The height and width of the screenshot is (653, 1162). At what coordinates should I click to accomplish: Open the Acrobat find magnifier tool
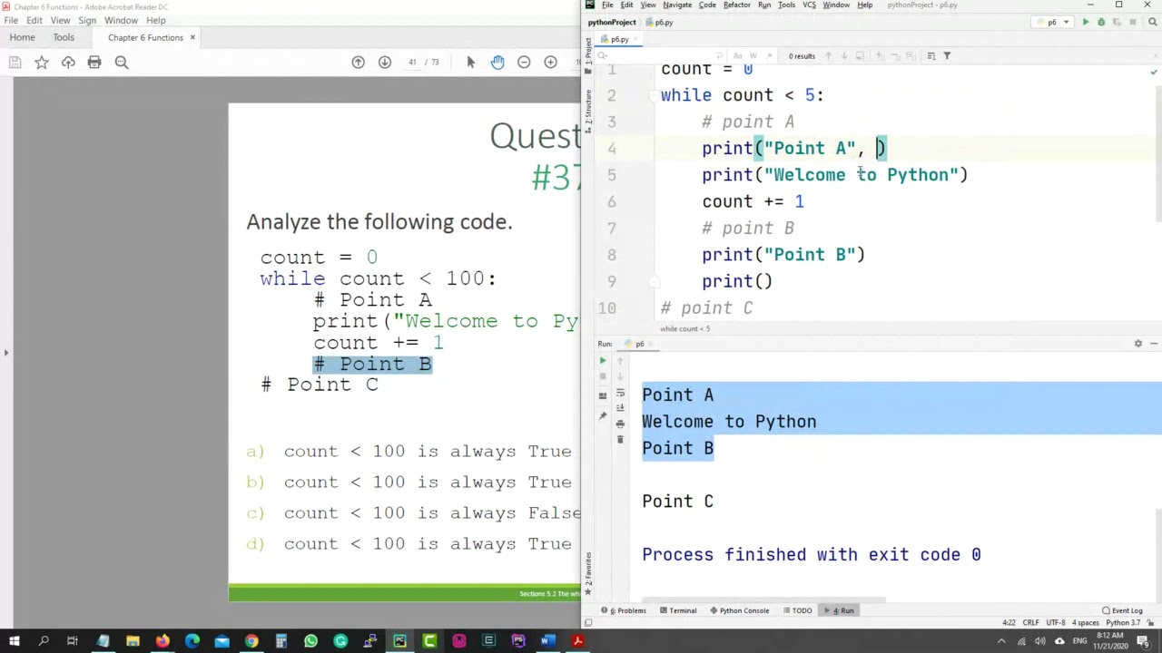pyautogui.click(x=122, y=63)
